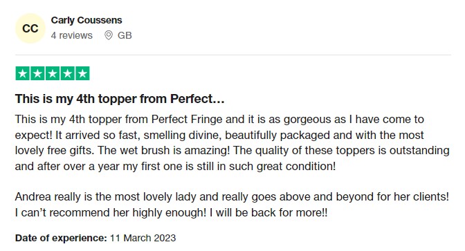
Task: Click the words 'smelling divine' in the review
Action: tap(182, 135)
